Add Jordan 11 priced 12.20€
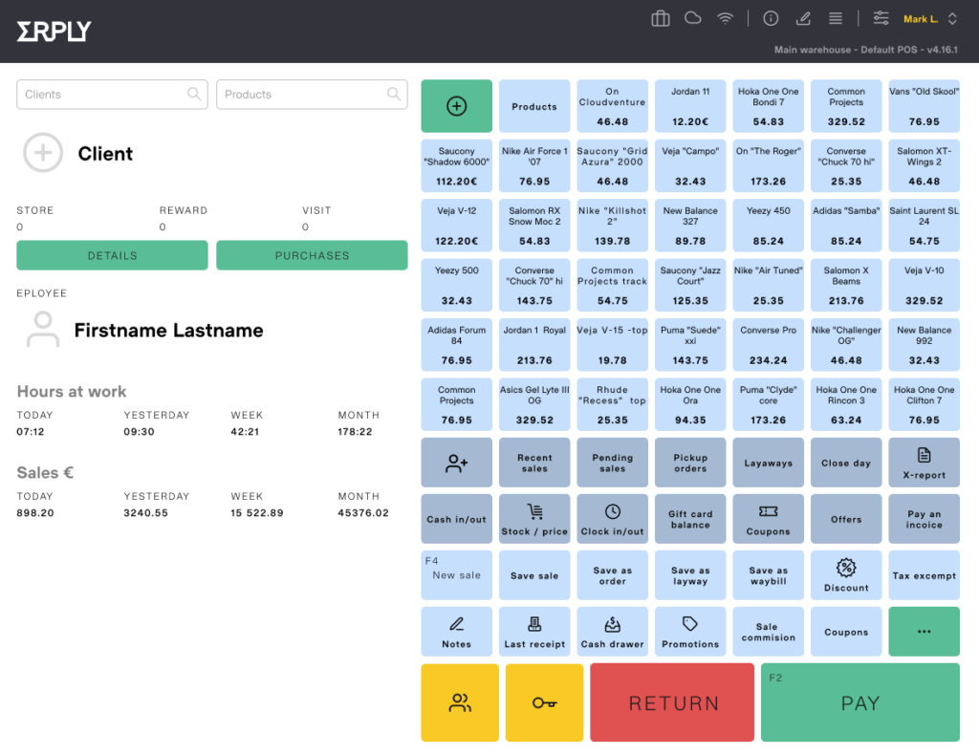This screenshot has width=979, height=755. (x=690, y=106)
